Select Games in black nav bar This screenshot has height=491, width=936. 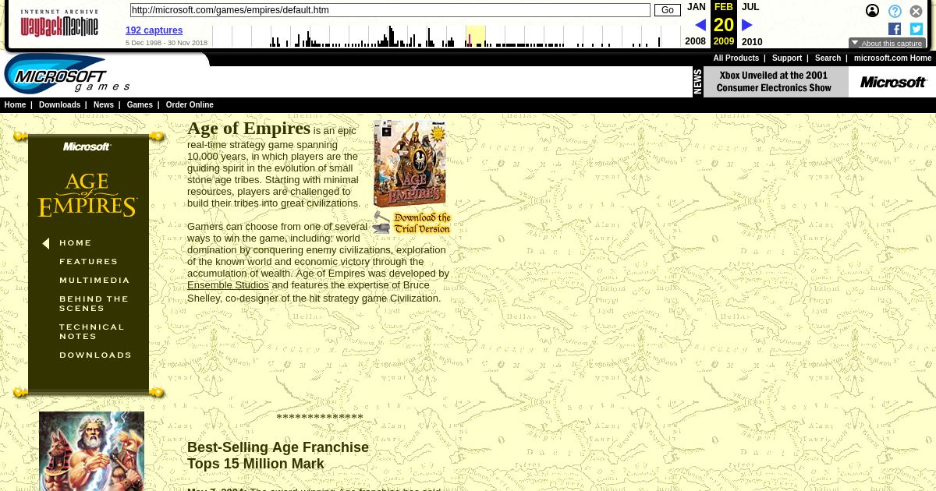click(140, 105)
